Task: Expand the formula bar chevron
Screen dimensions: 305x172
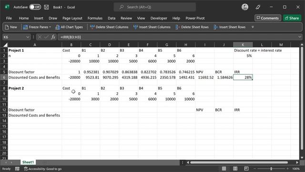Action: (300, 37)
